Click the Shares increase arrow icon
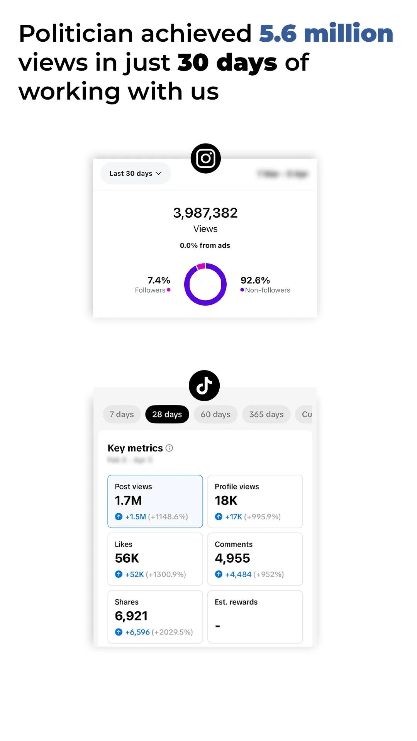Screen dimensions: 417x741 click(119, 632)
